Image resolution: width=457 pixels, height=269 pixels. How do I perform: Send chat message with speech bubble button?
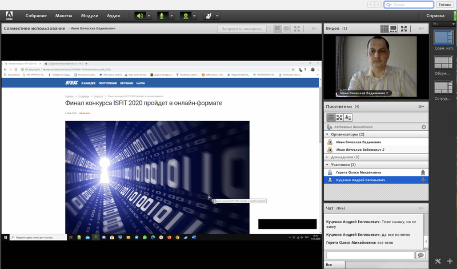coord(420,255)
